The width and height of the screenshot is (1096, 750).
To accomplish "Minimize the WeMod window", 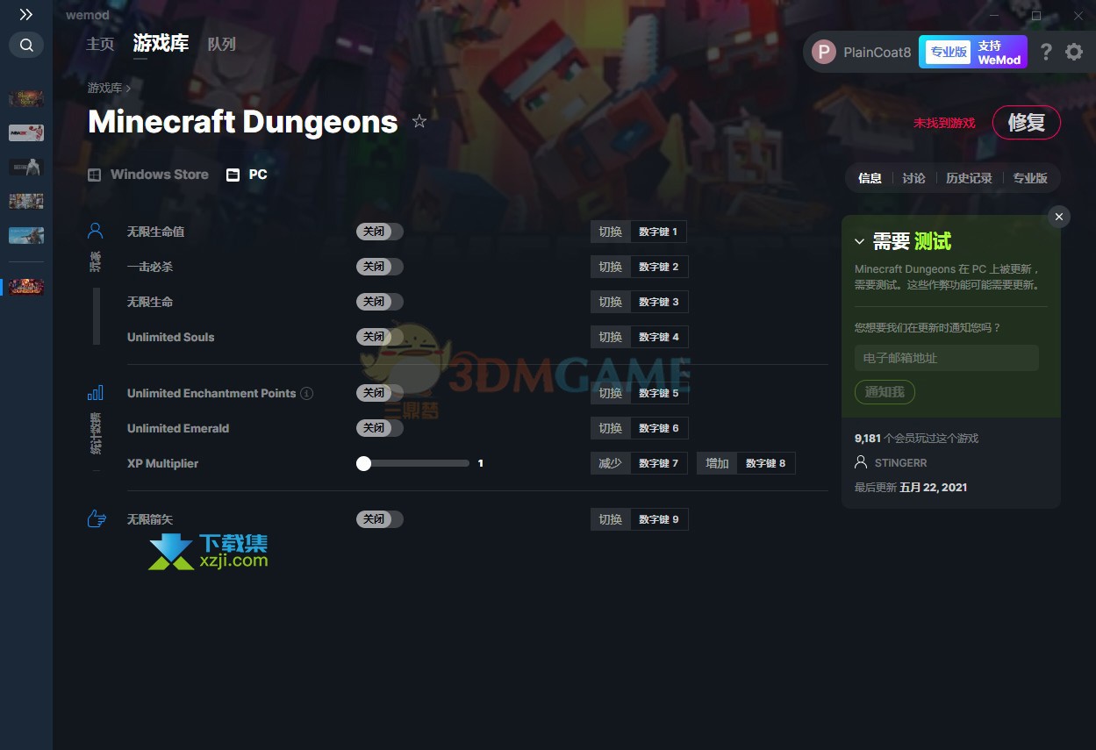I will pyautogui.click(x=994, y=15).
